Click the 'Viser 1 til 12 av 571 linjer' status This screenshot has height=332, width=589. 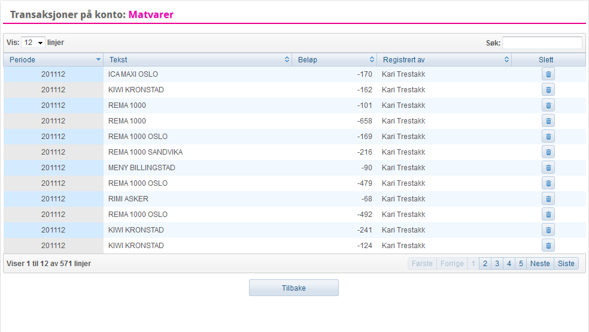pyautogui.click(x=49, y=264)
